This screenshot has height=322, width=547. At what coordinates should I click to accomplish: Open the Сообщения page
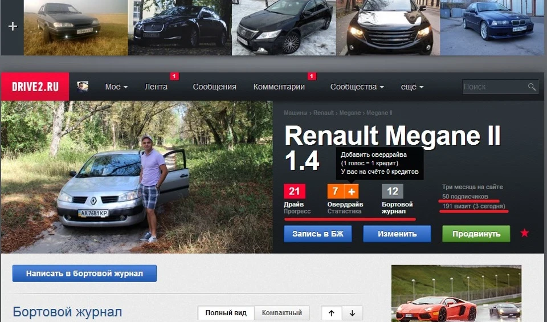point(215,87)
